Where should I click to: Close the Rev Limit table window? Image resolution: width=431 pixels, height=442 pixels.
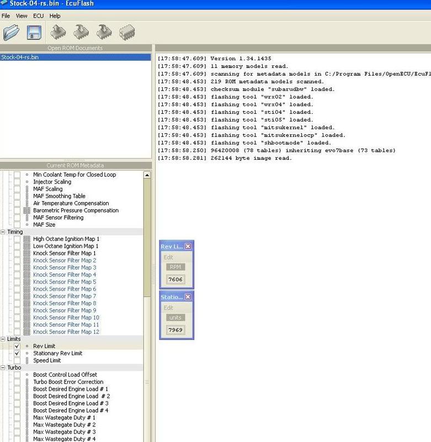(188, 246)
